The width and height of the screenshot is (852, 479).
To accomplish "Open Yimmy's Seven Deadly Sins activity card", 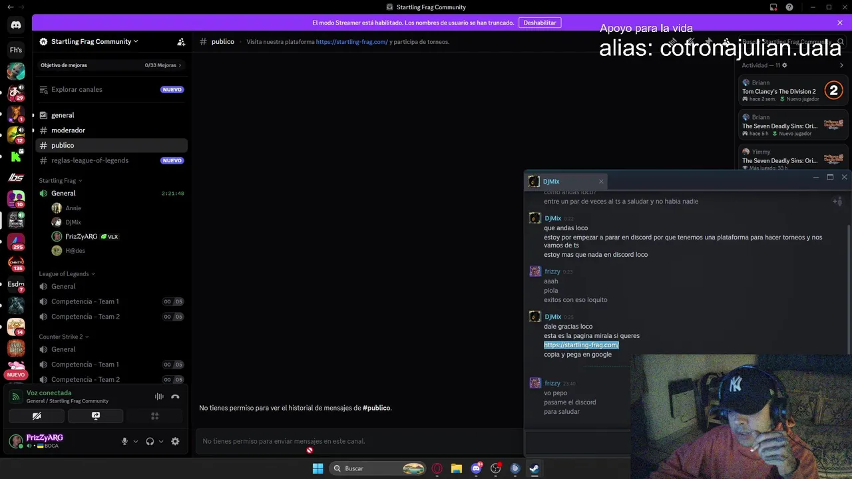I will click(793, 158).
